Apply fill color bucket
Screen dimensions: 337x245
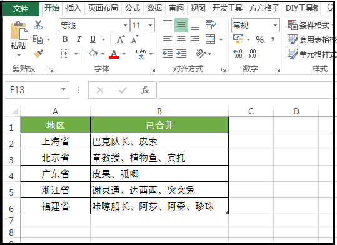93,53
